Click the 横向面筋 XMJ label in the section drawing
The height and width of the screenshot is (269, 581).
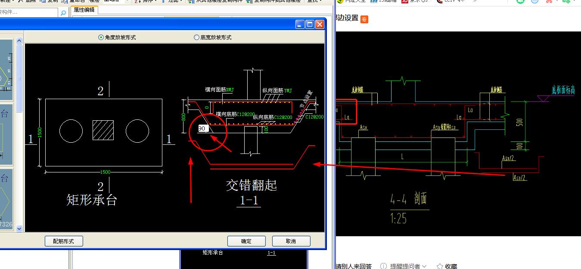pos(220,90)
